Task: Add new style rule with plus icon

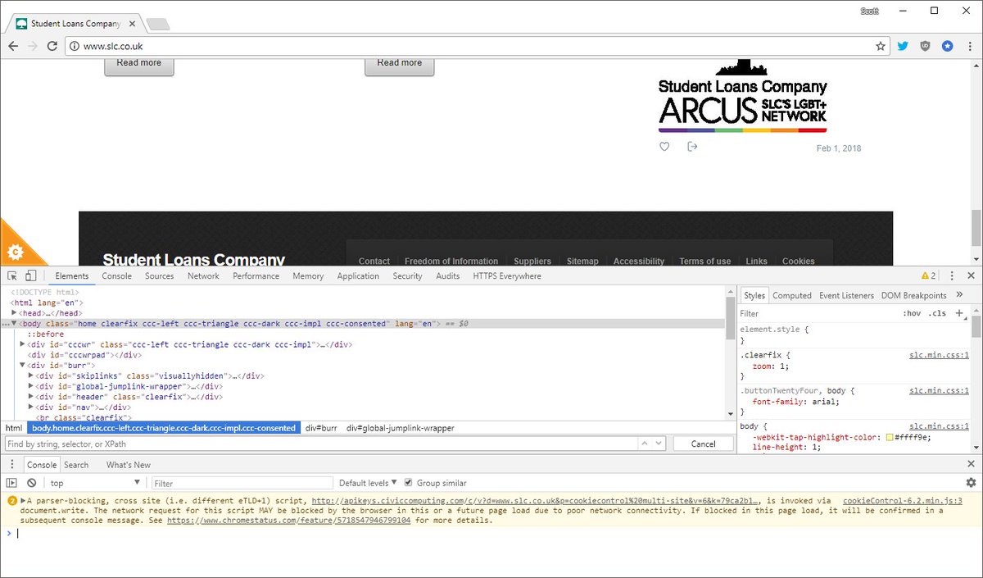Action: [959, 313]
